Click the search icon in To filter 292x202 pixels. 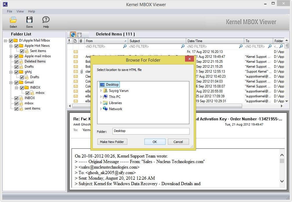point(270,46)
